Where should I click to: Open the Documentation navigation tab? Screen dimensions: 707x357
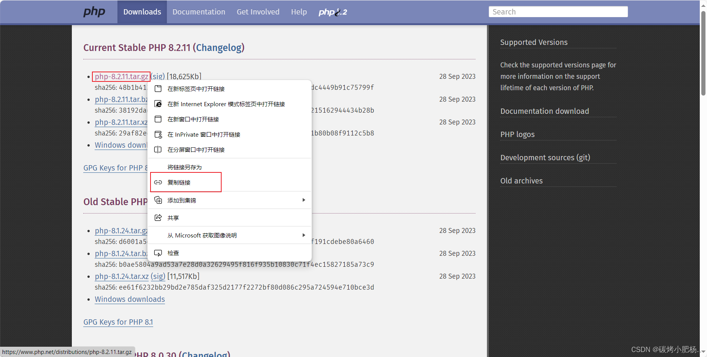click(x=199, y=12)
